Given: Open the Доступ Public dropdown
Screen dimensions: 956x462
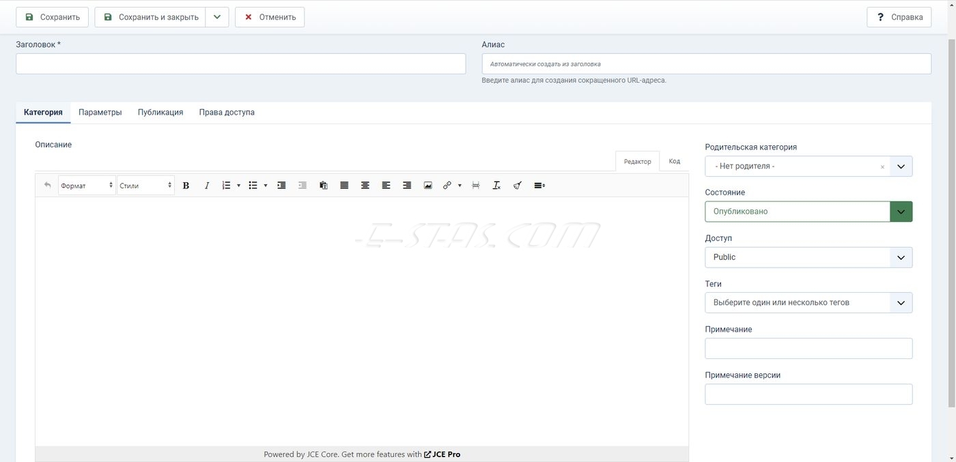Looking at the screenshot, I should pyautogui.click(x=809, y=257).
